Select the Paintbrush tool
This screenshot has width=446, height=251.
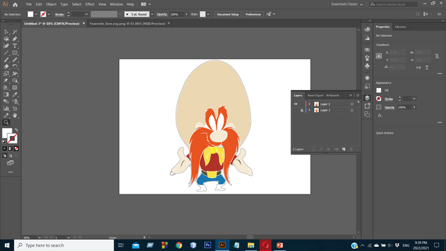click(x=6, y=60)
